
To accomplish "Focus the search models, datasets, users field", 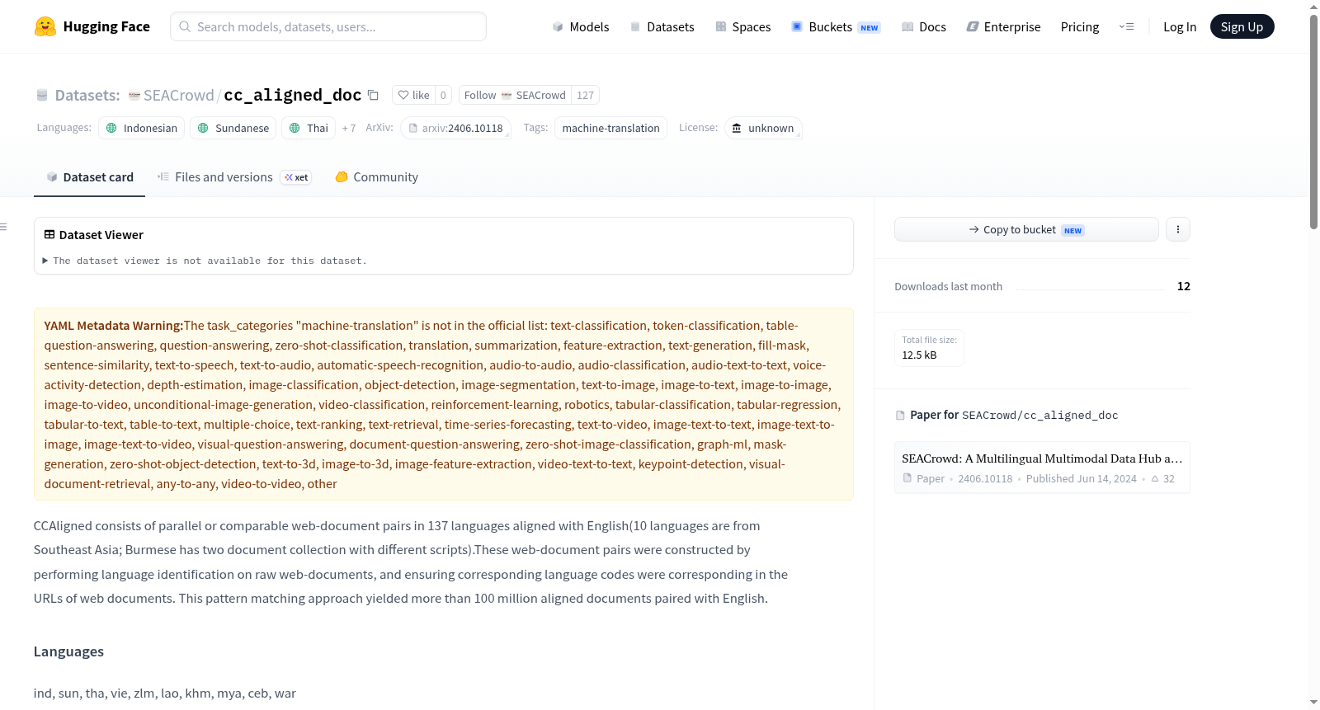I will pyautogui.click(x=328, y=26).
